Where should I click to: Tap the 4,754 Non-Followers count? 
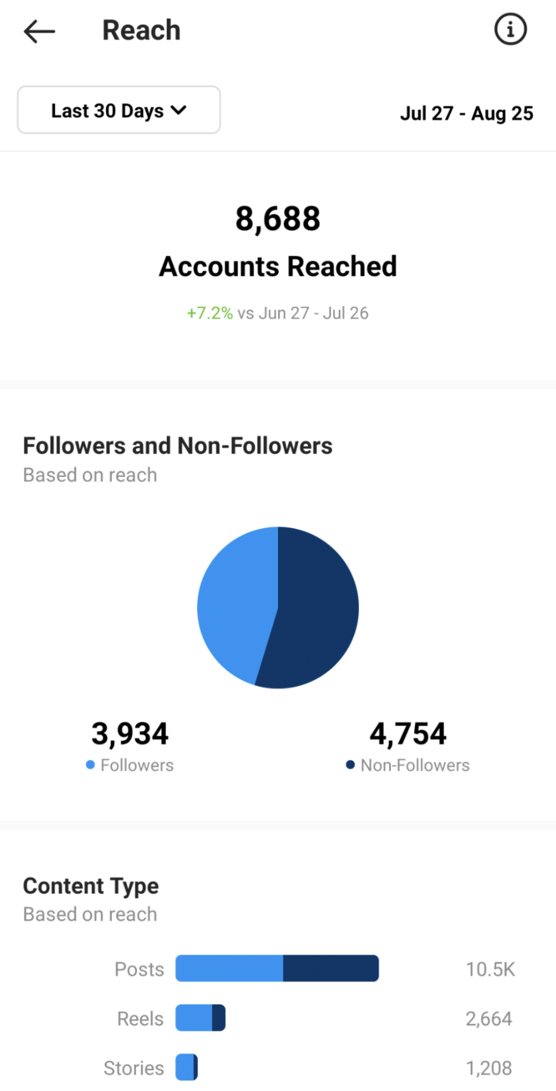408,733
